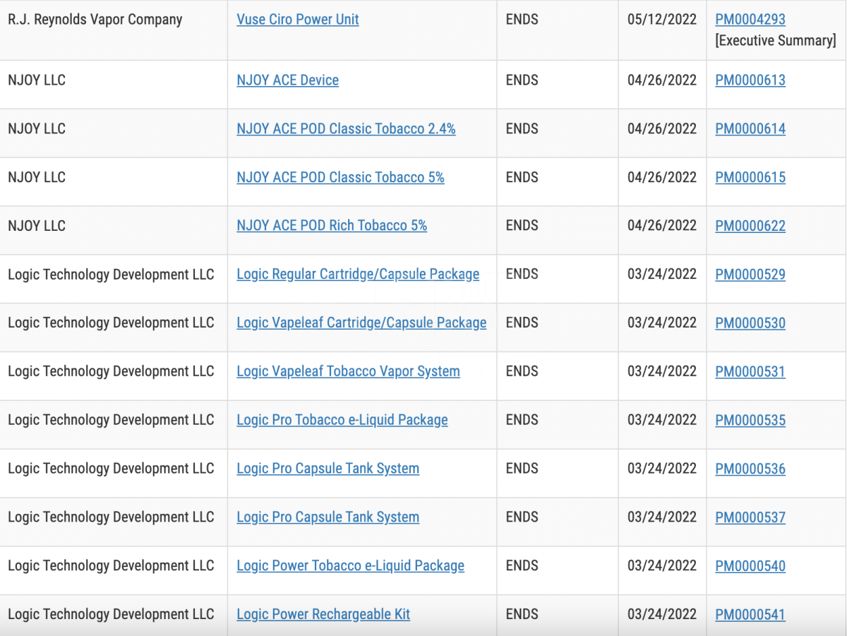
Task: Click "04/26/2022" in the PM0000622 row
Action: tap(662, 226)
